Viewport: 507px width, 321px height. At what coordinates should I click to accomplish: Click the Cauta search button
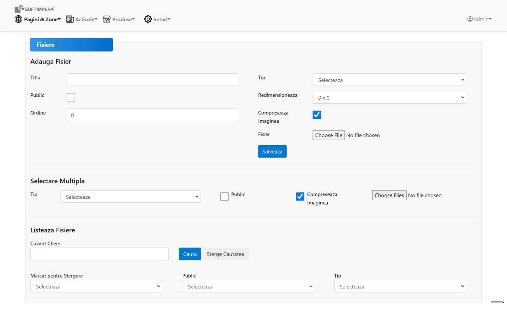190,254
